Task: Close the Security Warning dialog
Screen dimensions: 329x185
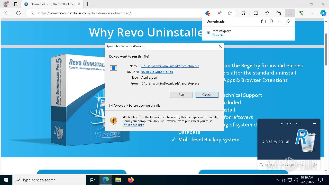Action: pos(220,46)
